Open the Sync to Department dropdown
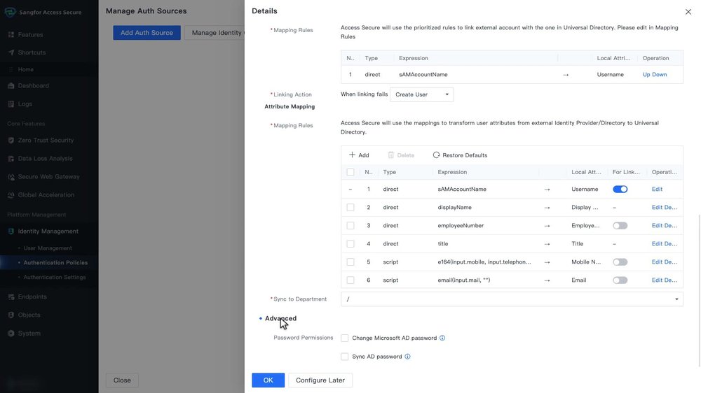The image size is (701, 393). tap(512, 299)
